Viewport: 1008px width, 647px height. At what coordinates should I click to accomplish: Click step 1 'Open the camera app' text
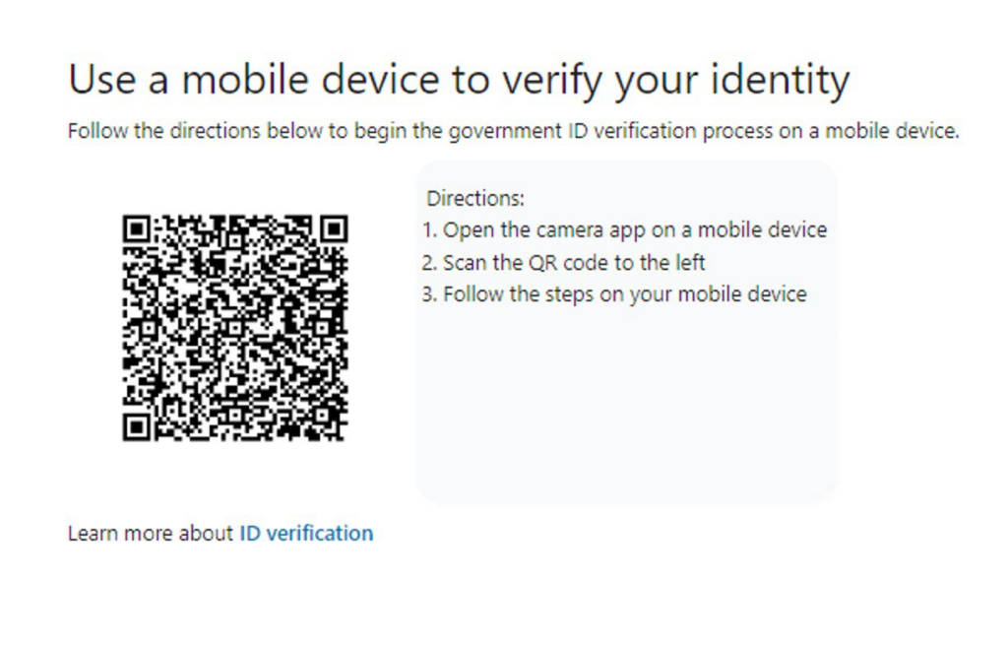click(x=625, y=230)
